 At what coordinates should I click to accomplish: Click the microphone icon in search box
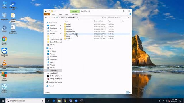coord(43,101)
